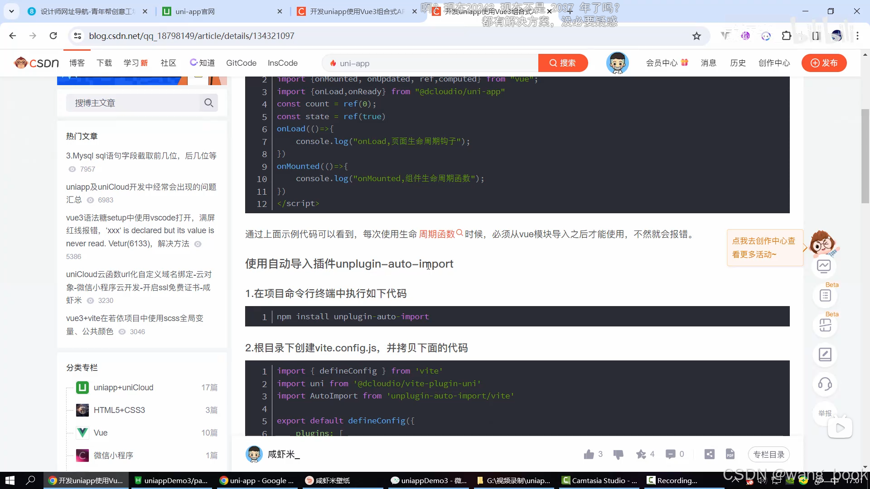Click the author name 咸虾米_

(x=284, y=454)
